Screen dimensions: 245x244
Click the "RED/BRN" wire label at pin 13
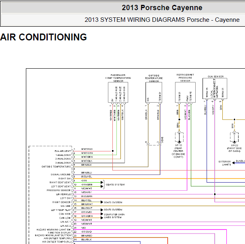tap(87, 196)
